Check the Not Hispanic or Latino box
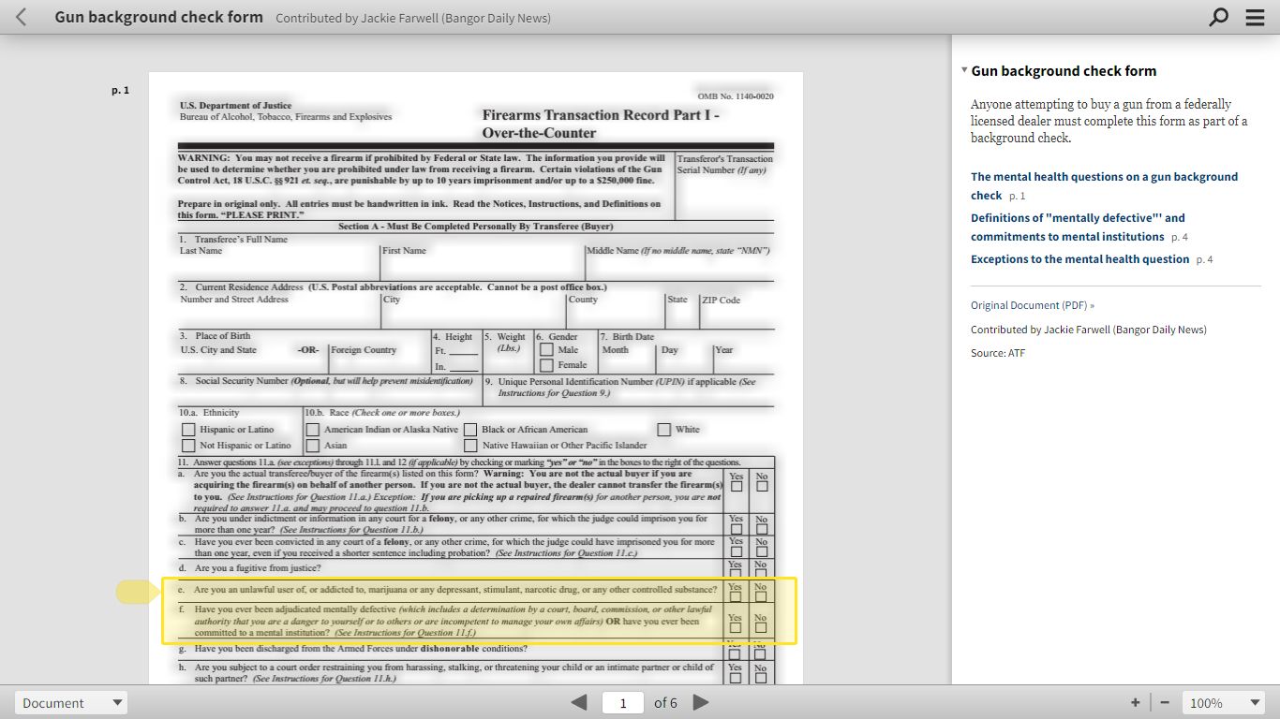The width and height of the screenshot is (1280, 719). click(188, 446)
